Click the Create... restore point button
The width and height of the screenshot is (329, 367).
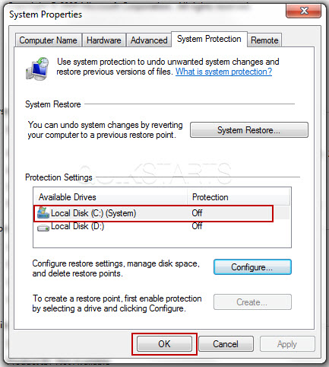click(252, 302)
